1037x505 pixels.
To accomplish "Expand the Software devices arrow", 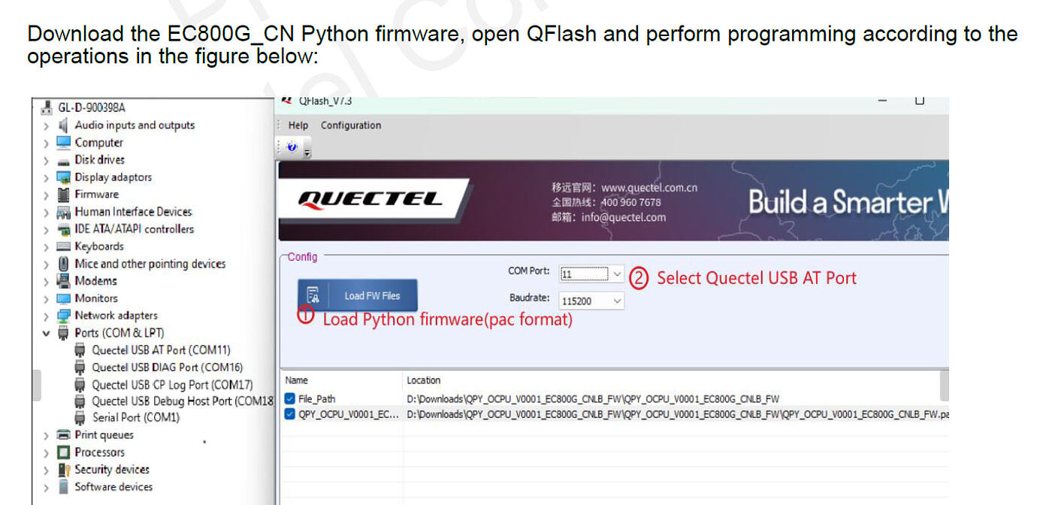I will pyautogui.click(x=46, y=487).
